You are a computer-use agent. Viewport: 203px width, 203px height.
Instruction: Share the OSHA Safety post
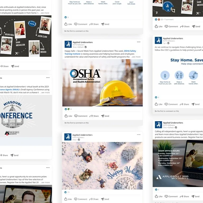[94, 116]
